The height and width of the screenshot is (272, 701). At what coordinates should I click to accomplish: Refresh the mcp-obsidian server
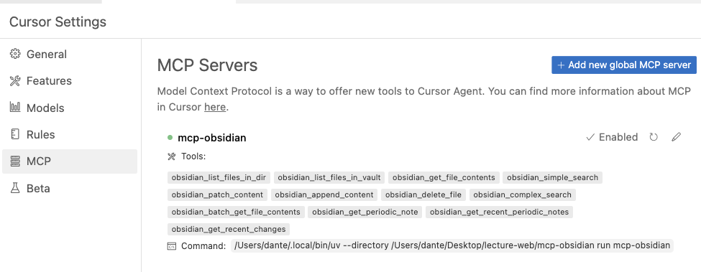[654, 137]
